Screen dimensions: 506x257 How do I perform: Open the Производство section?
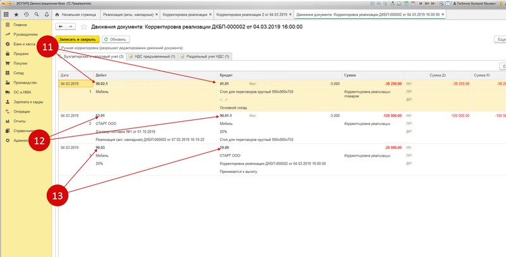25,83
